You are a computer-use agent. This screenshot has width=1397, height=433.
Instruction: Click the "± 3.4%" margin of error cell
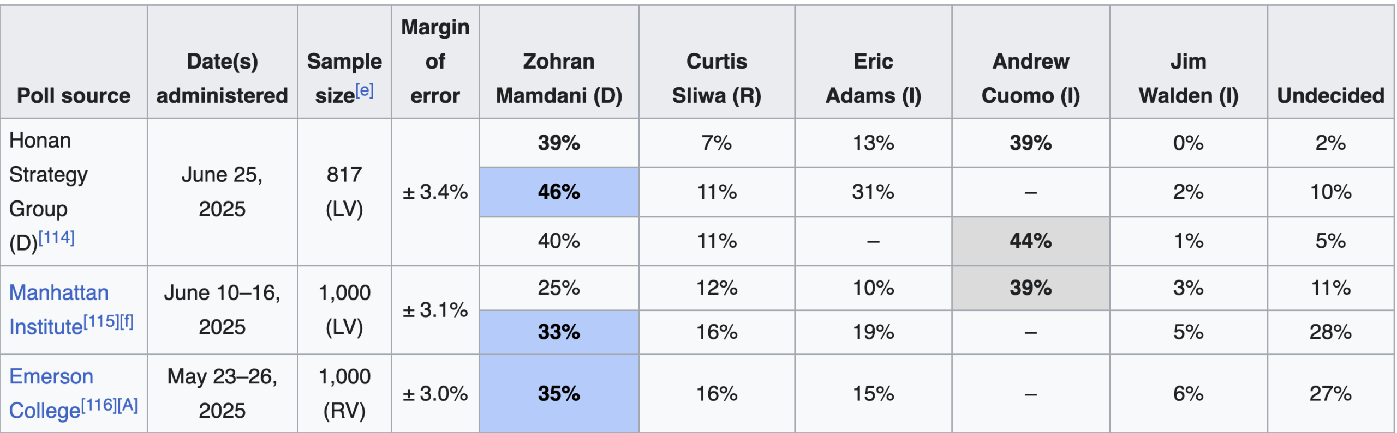(x=435, y=192)
